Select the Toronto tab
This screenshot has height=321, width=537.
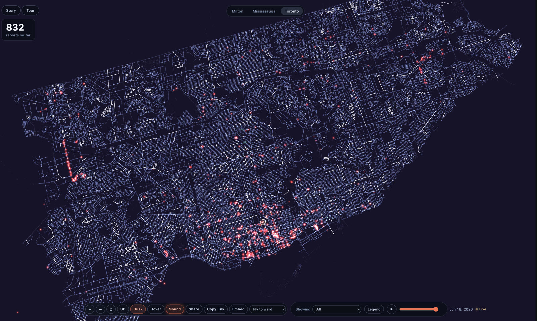[292, 11]
